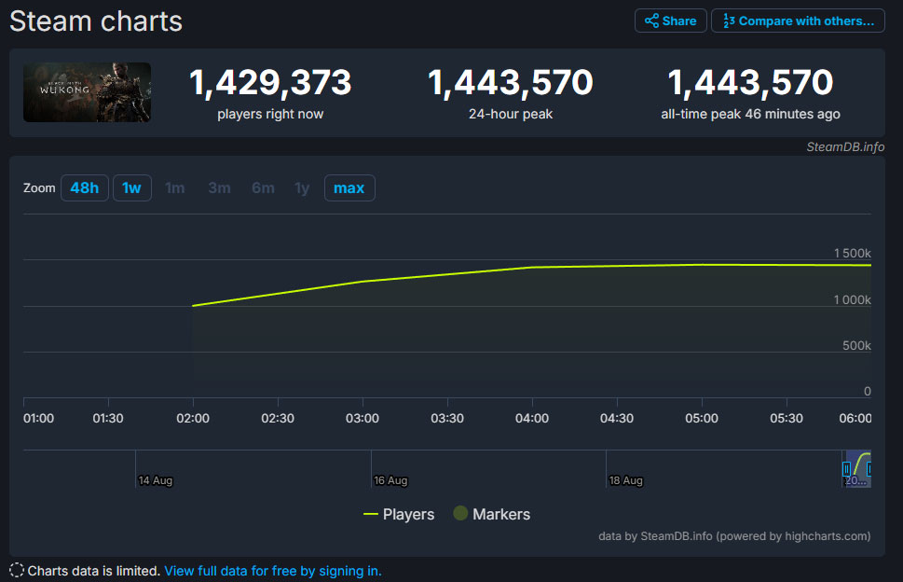Viewport: 903px width, 582px height.
Task: Click the green Markers dot icon in the legend
Action: tap(459, 514)
